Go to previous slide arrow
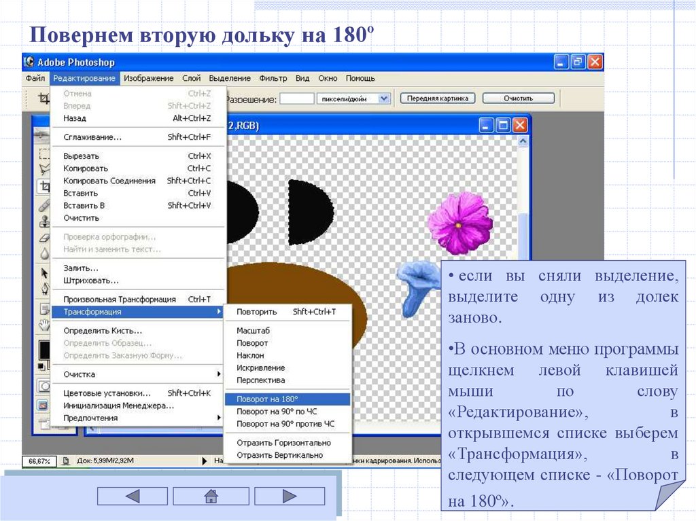The image size is (696, 521). (x=133, y=496)
